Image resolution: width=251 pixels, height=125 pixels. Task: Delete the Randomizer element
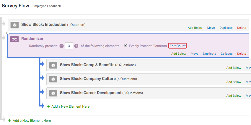click(x=241, y=54)
